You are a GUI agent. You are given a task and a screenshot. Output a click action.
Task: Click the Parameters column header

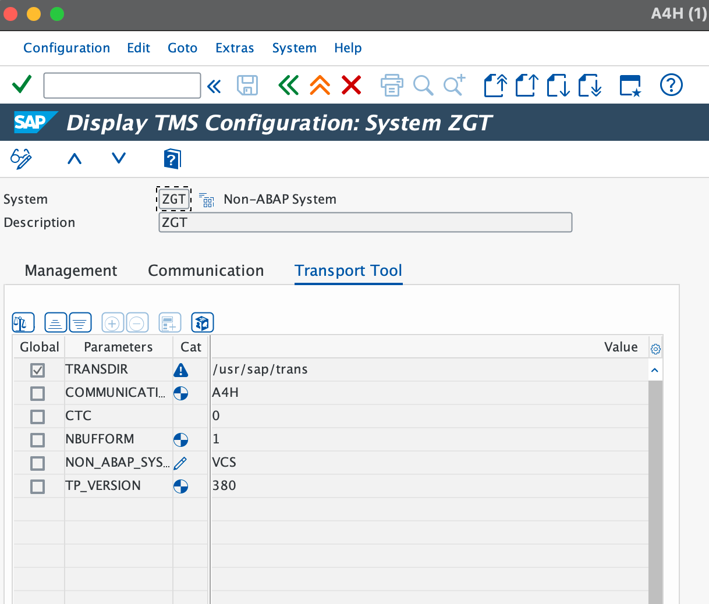(x=118, y=347)
